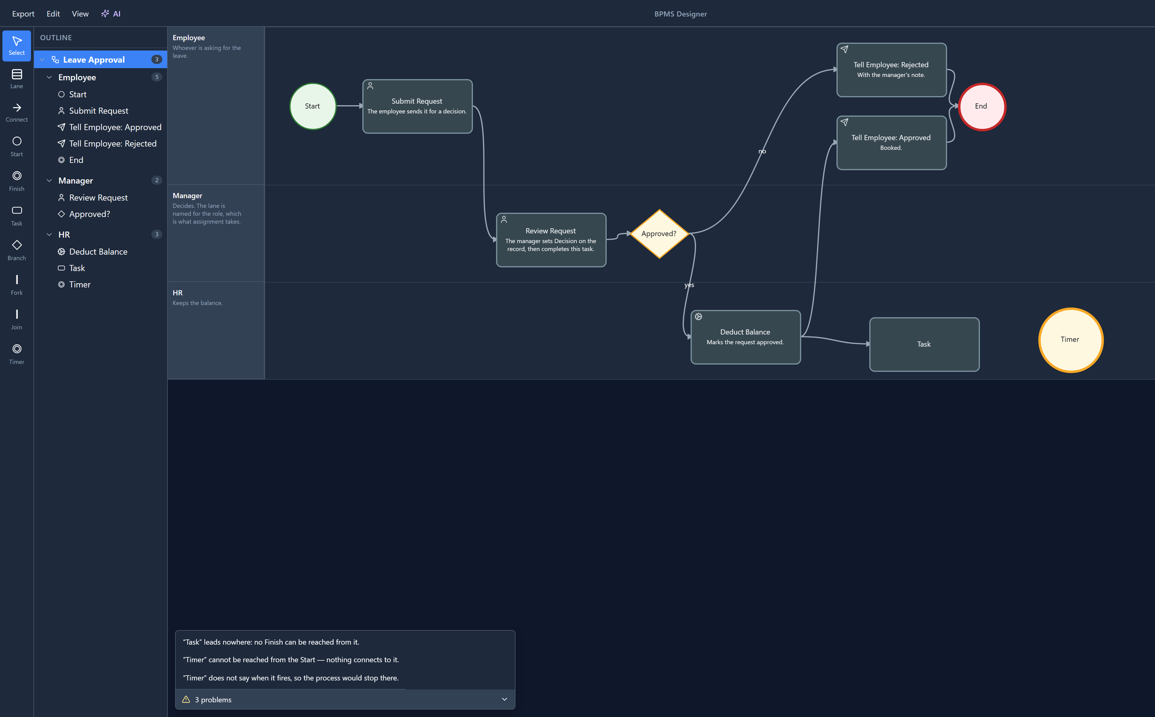Click process icon beside Leave Approval
Image resolution: width=1155 pixels, height=717 pixels.
point(55,60)
